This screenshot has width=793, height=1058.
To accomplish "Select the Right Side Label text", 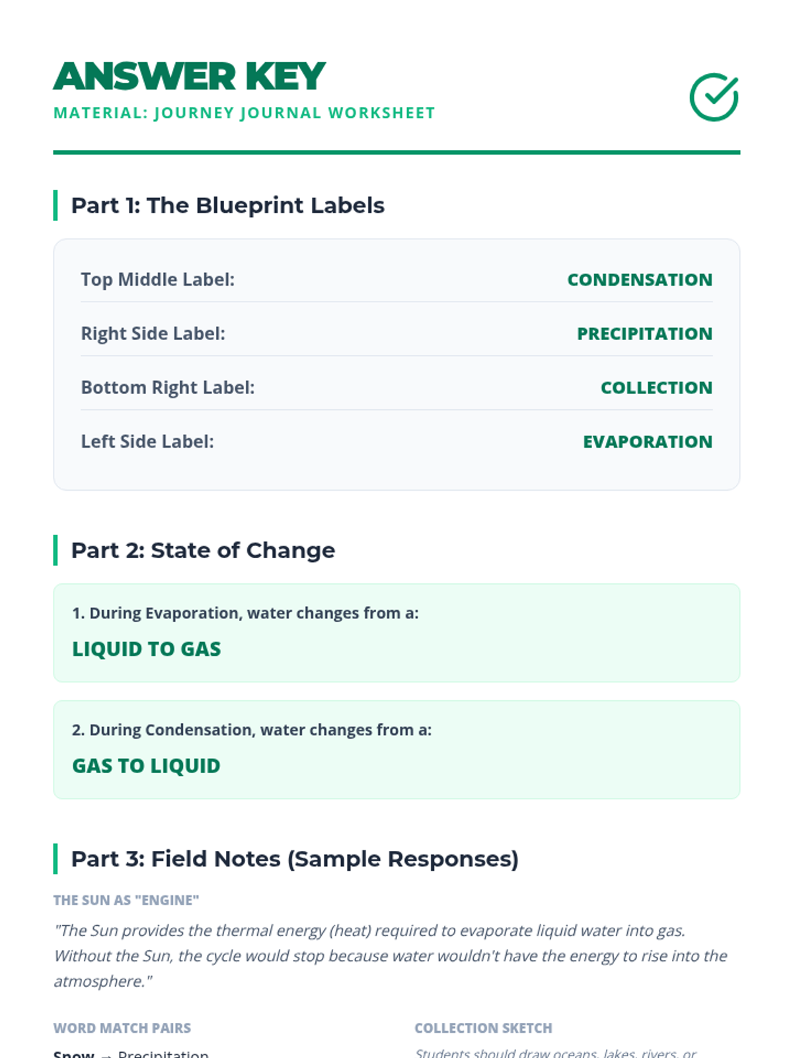I will pos(153,333).
